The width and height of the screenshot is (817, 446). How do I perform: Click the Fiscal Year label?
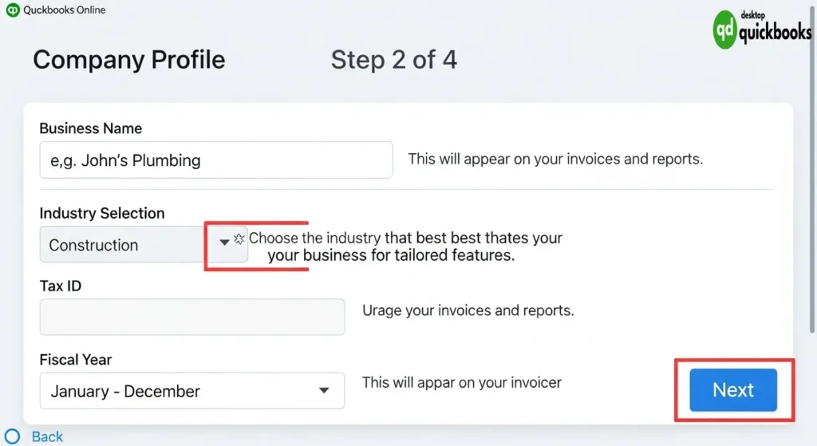75,360
